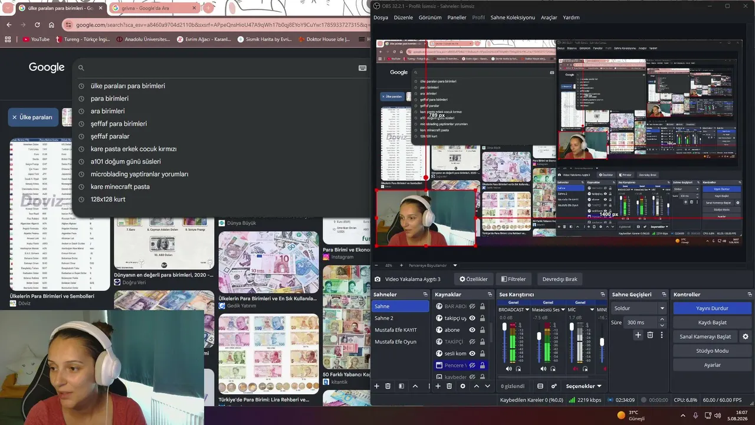
Task: Stop streaming with Yayını Durdur
Action: (x=712, y=308)
